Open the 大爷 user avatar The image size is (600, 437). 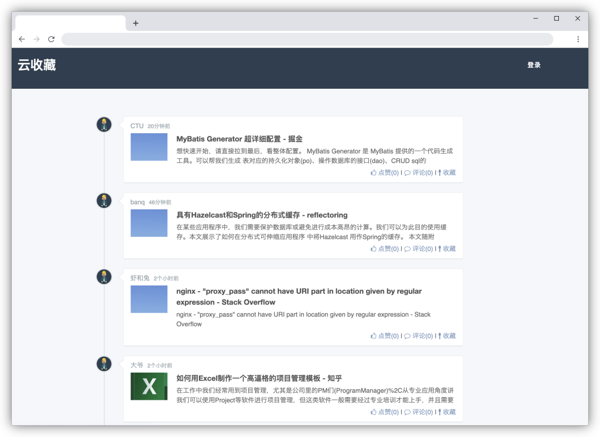104,364
